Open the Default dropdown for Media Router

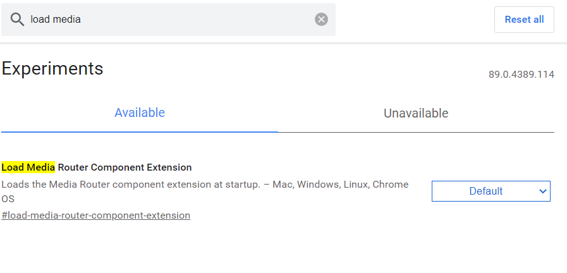[x=491, y=191]
